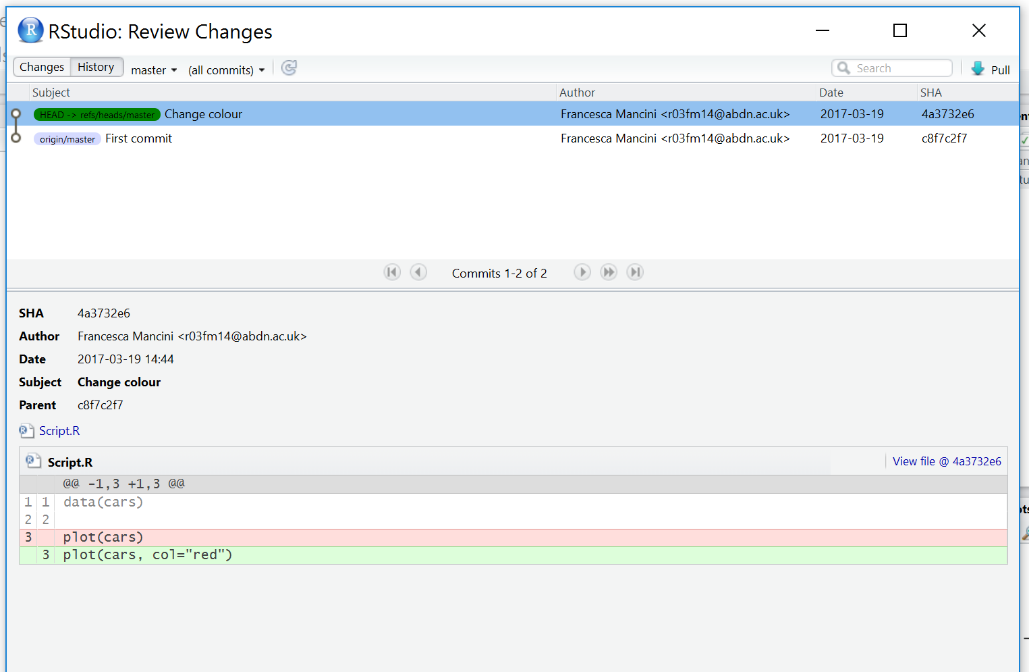This screenshot has width=1029, height=672.
Task: Click the origin/master branch tag
Action: coord(67,138)
